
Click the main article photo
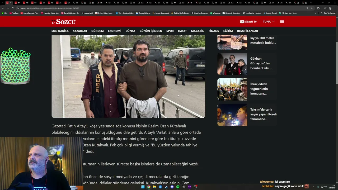tap(128, 76)
